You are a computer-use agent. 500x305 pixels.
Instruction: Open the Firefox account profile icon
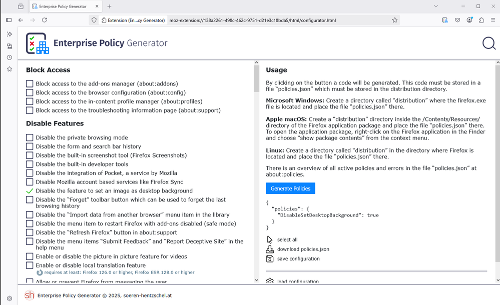[469, 20]
